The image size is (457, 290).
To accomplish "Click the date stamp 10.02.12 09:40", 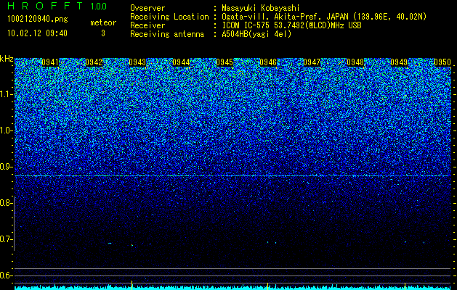I will 37,33.
